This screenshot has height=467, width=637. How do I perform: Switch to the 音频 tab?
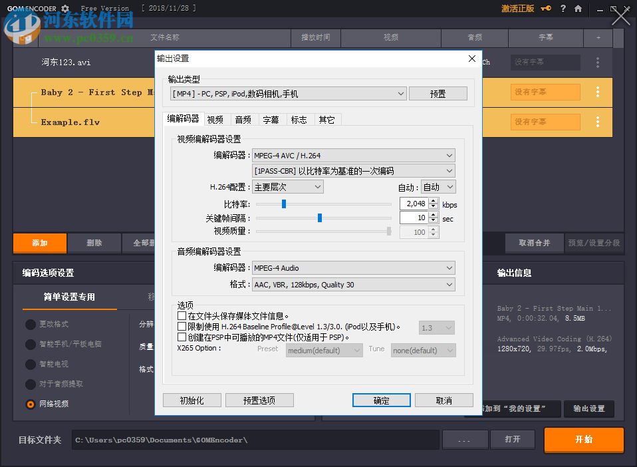click(x=244, y=119)
